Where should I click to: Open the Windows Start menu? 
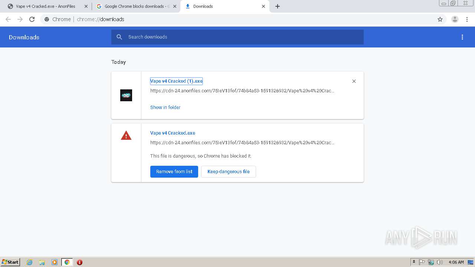pyautogui.click(x=10, y=262)
